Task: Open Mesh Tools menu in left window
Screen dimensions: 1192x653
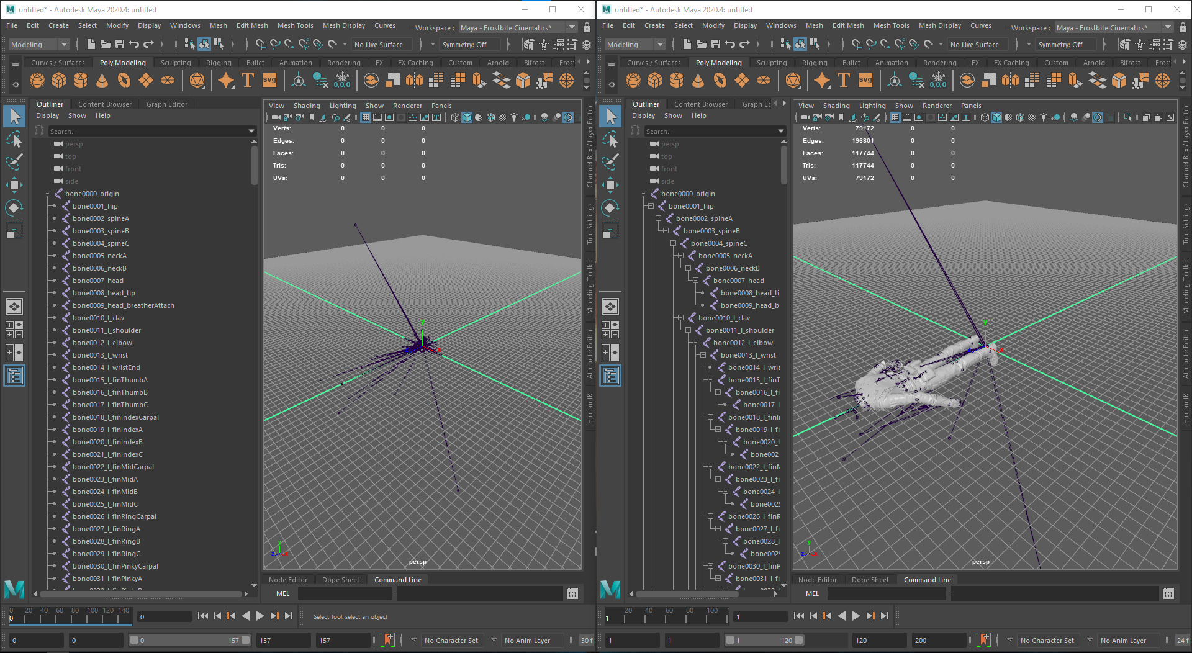Action: tap(295, 25)
